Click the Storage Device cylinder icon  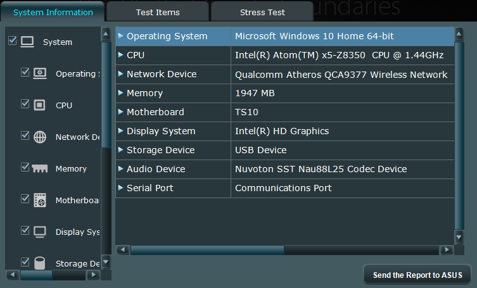point(40,263)
